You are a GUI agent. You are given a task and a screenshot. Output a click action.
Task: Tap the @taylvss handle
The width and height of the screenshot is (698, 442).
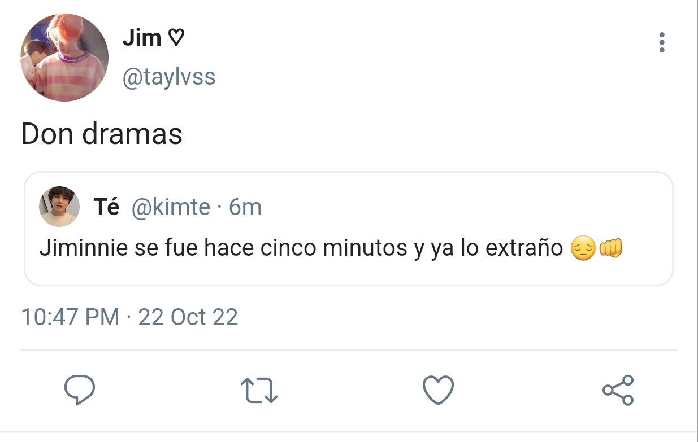tap(169, 77)
